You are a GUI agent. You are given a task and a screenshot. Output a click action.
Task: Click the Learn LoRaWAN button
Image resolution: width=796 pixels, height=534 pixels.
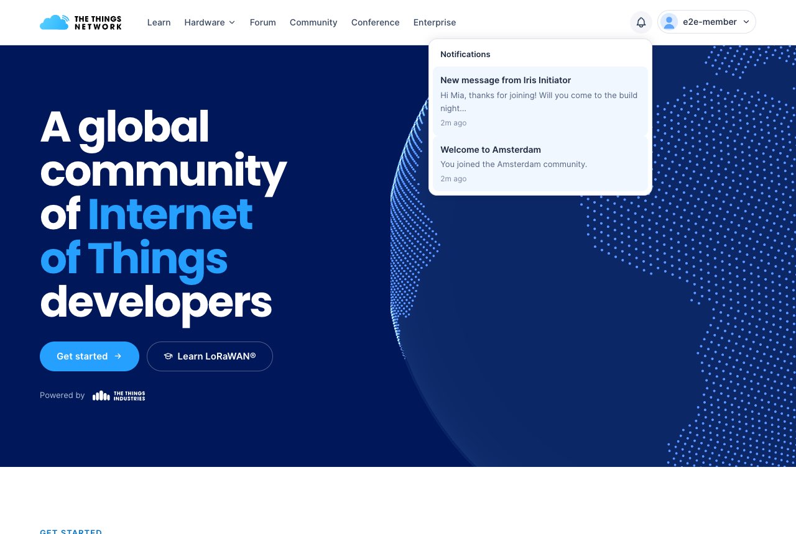point(210,356)
